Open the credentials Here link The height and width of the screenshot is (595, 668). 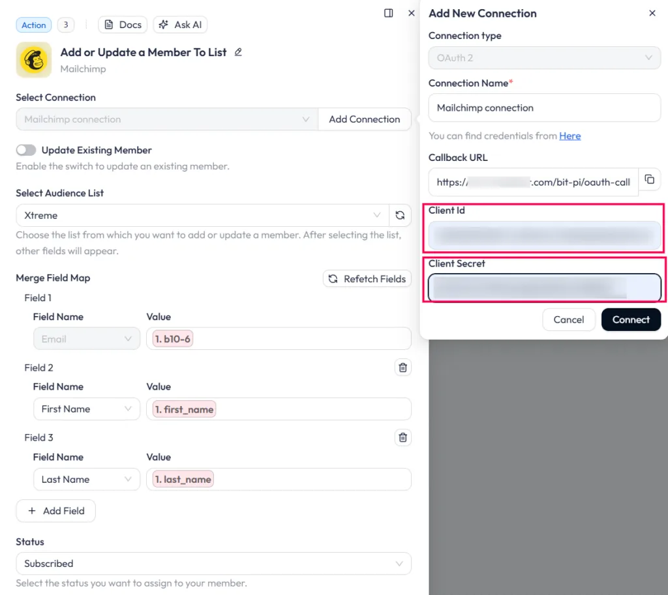pyautogui.click(x=569, y=136)
